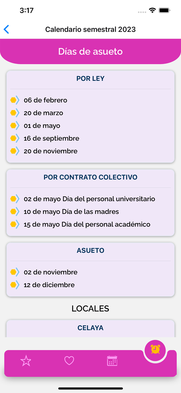Toggle the marker beside 12 de diciembre
181x393 pixels.
point(14,285)
